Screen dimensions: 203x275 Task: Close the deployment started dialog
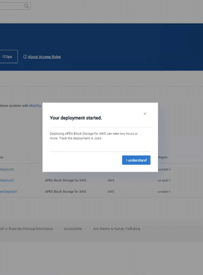[145, 114]
